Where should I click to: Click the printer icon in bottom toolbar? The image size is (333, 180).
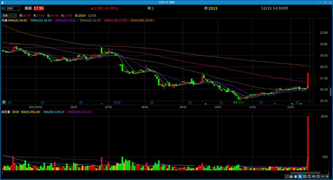[x=291, y=176]
